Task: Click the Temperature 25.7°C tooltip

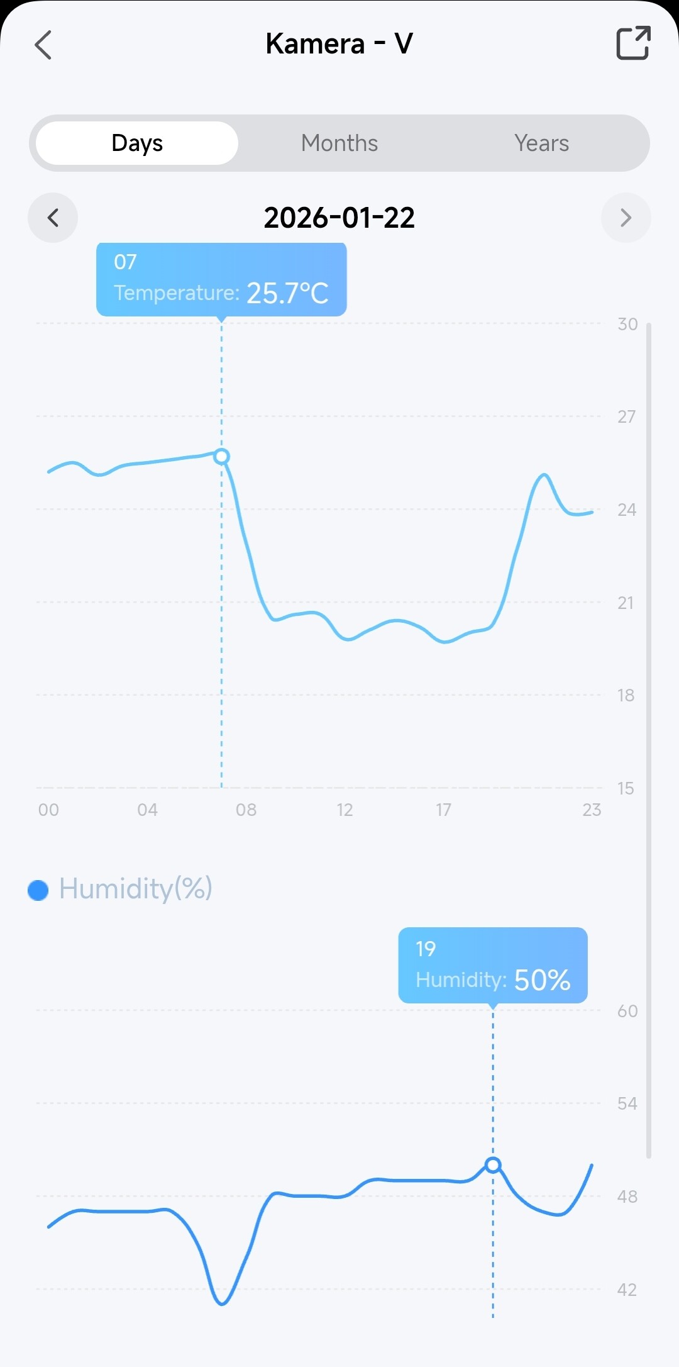Action: click(x=221, y=279)
